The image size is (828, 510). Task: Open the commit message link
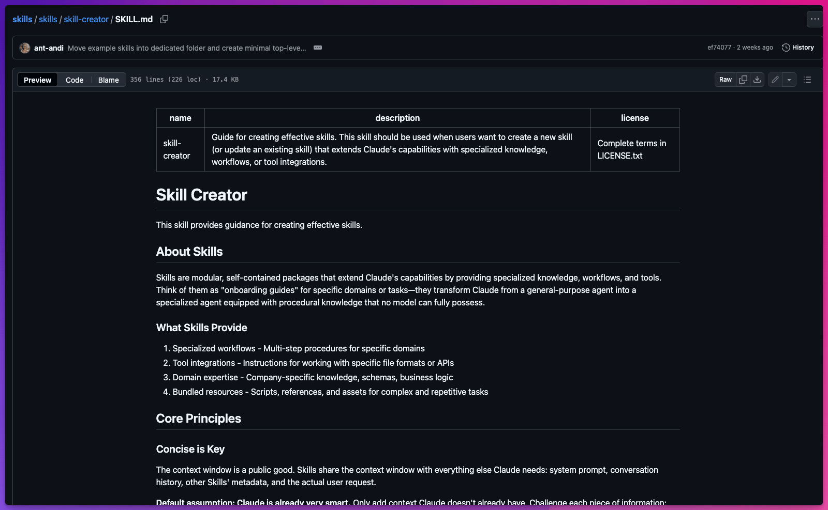pos(187,48)
